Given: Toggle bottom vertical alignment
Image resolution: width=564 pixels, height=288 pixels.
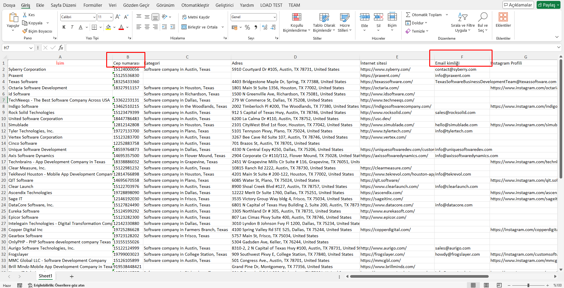Looking at the screenshot, I should (x=155, y=17).
